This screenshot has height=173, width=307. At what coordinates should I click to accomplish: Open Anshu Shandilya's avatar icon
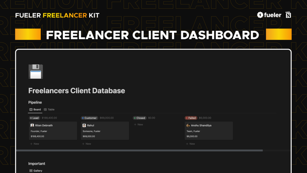pos(188,125)
